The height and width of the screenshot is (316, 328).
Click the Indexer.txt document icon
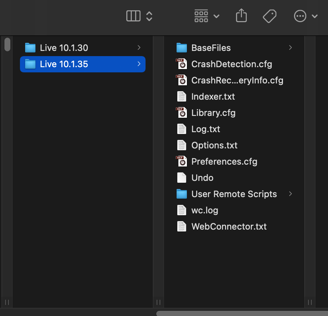182,97
